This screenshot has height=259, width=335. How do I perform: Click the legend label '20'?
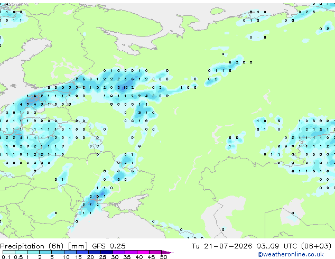(90, 257)
